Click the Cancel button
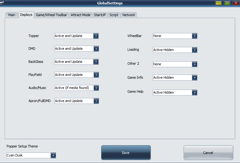The width and height of the screenshot is (240, 163). pos(208,153)
